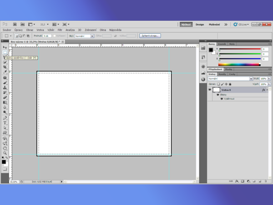
Task: Choose the Type (T) tool
Action: pyautogui.click(x=5, y=123)
